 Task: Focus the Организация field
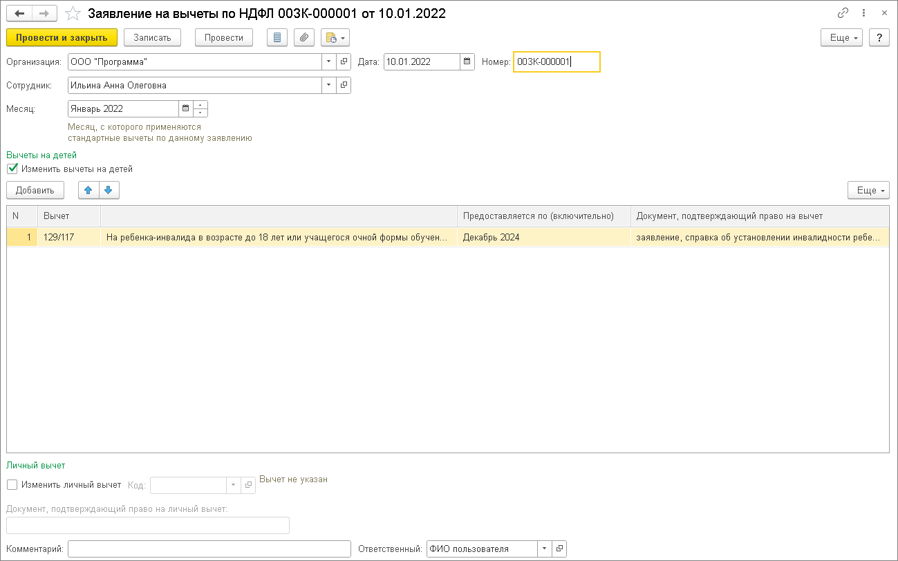coord(195,61)
